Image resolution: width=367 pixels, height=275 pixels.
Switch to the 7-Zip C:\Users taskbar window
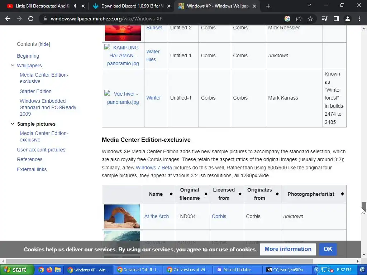pos(287,270)
